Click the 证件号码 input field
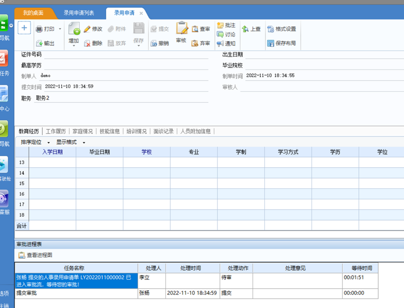The image size is (404, 308). click(x=126, y=55)
